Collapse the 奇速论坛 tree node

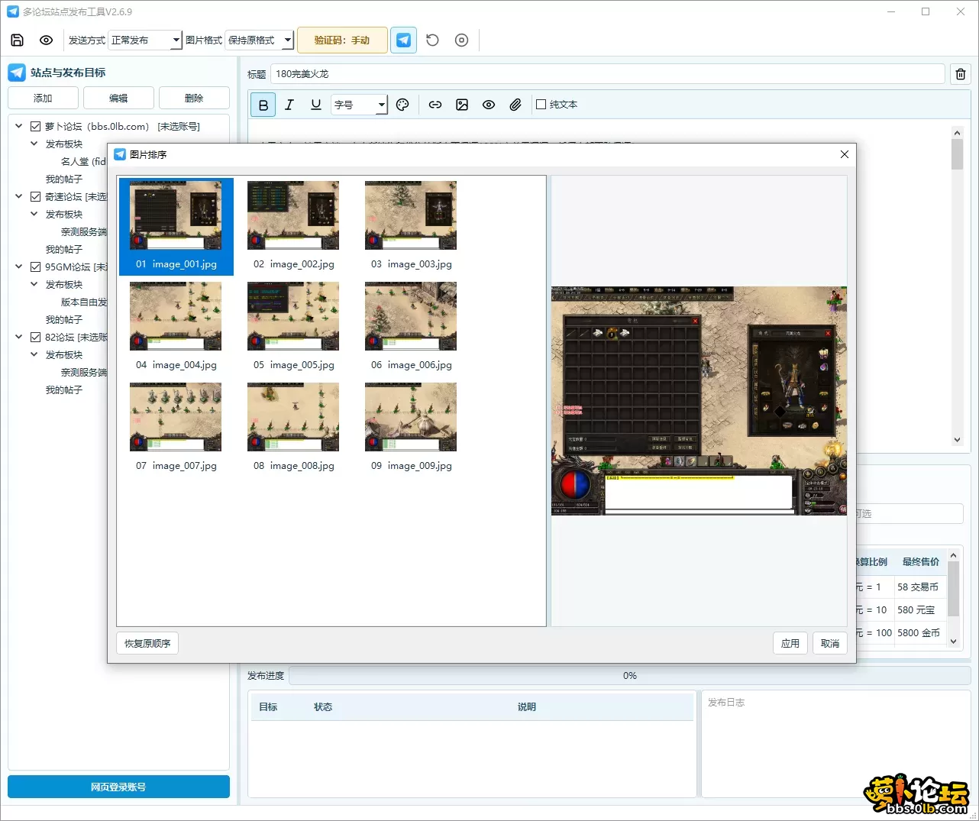19,197
